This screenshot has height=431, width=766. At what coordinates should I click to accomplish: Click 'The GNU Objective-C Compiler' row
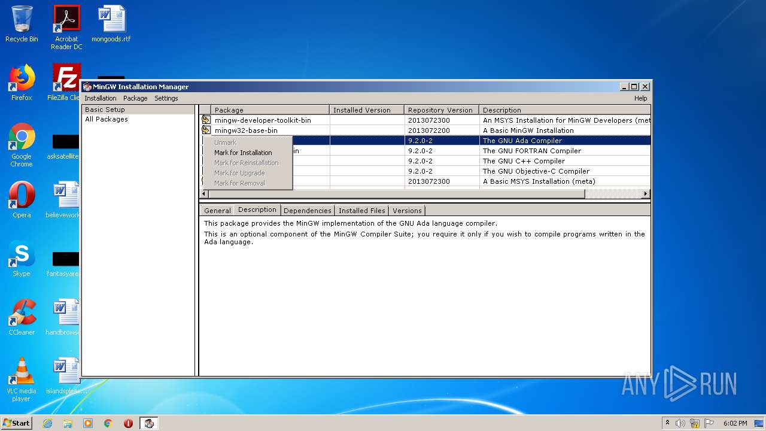(425, 171)
